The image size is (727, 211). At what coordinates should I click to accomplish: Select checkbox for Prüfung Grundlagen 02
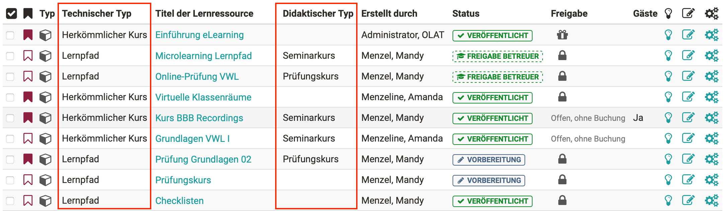coord(10,159)
